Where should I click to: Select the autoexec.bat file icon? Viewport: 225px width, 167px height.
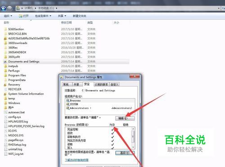pyautogui.click(x=5, y=112)
